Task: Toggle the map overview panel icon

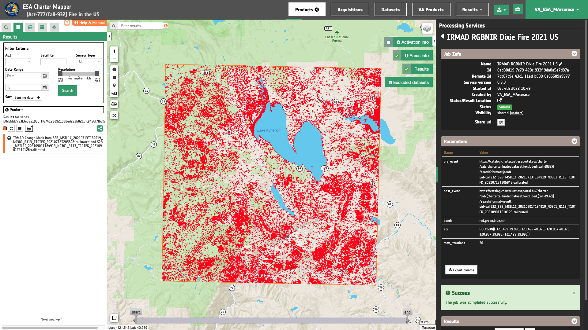Action: pyautogui.click(x=114, y=318)
